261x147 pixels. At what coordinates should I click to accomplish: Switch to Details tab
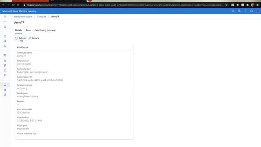(18, 30)
